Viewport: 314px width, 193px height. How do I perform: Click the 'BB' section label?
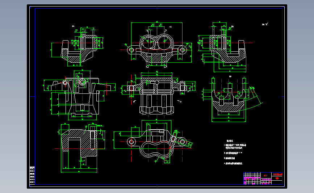233,26
